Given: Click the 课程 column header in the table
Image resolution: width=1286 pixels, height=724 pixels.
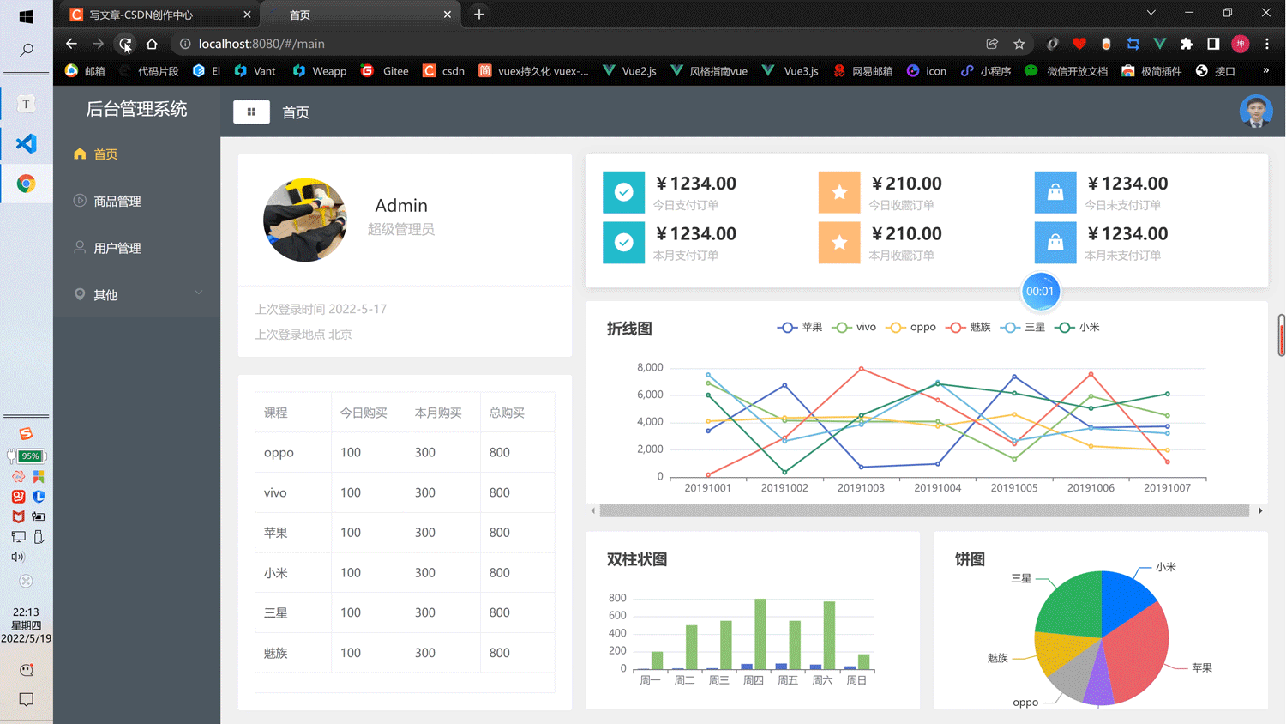Looking at the screenshot, I should (276, 413).
